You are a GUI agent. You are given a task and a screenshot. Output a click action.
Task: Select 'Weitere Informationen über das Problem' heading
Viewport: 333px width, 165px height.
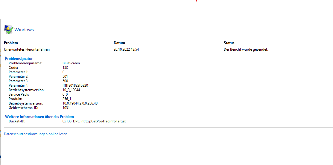(x=39, y=116)
